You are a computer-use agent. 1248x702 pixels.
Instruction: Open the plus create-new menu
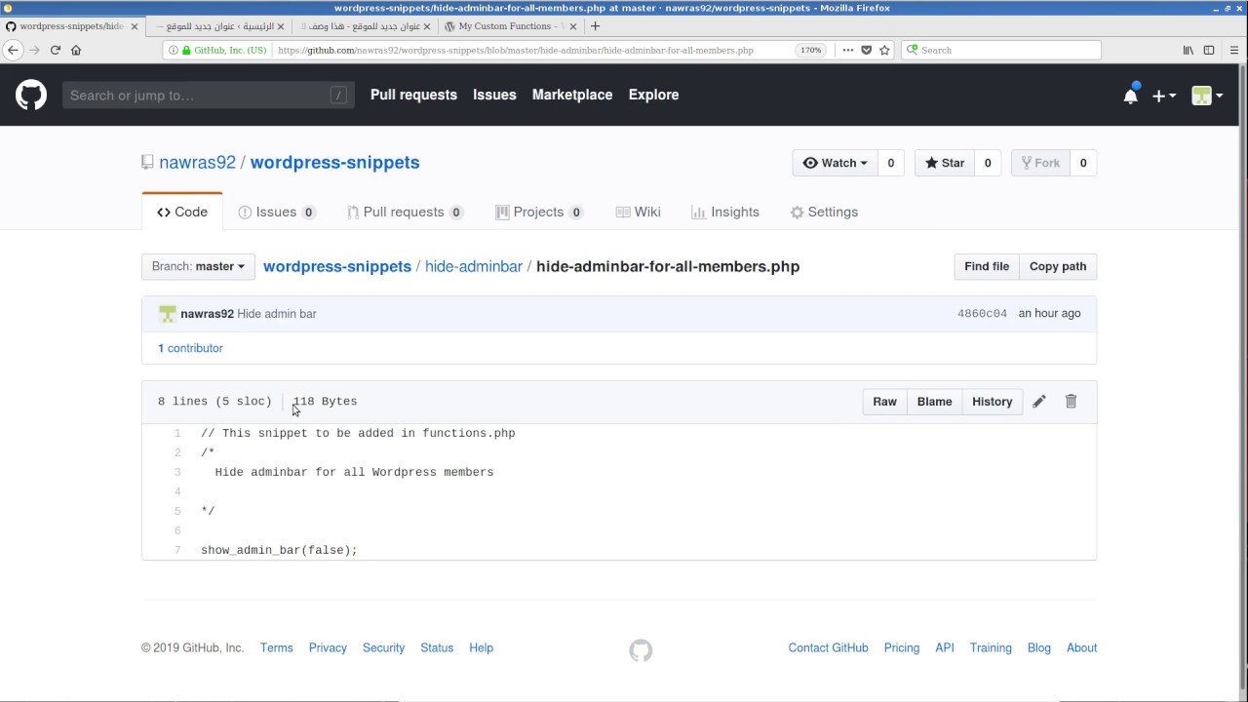pyautogui.click(x=1164, y=96)
